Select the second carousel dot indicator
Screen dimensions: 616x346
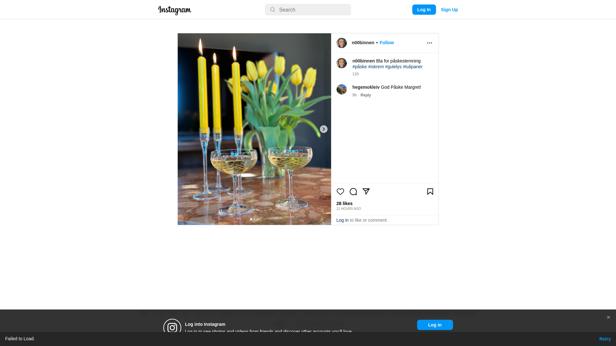[x=254, y=219]
